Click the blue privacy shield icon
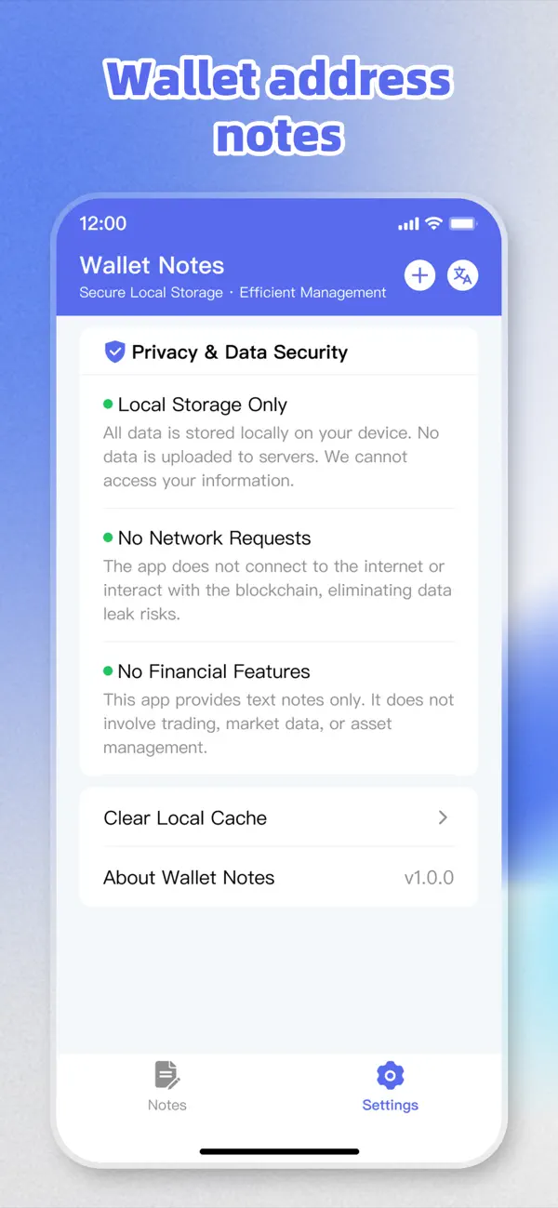558x1208 pixels. pyautogui.click(x=114, y=352)
